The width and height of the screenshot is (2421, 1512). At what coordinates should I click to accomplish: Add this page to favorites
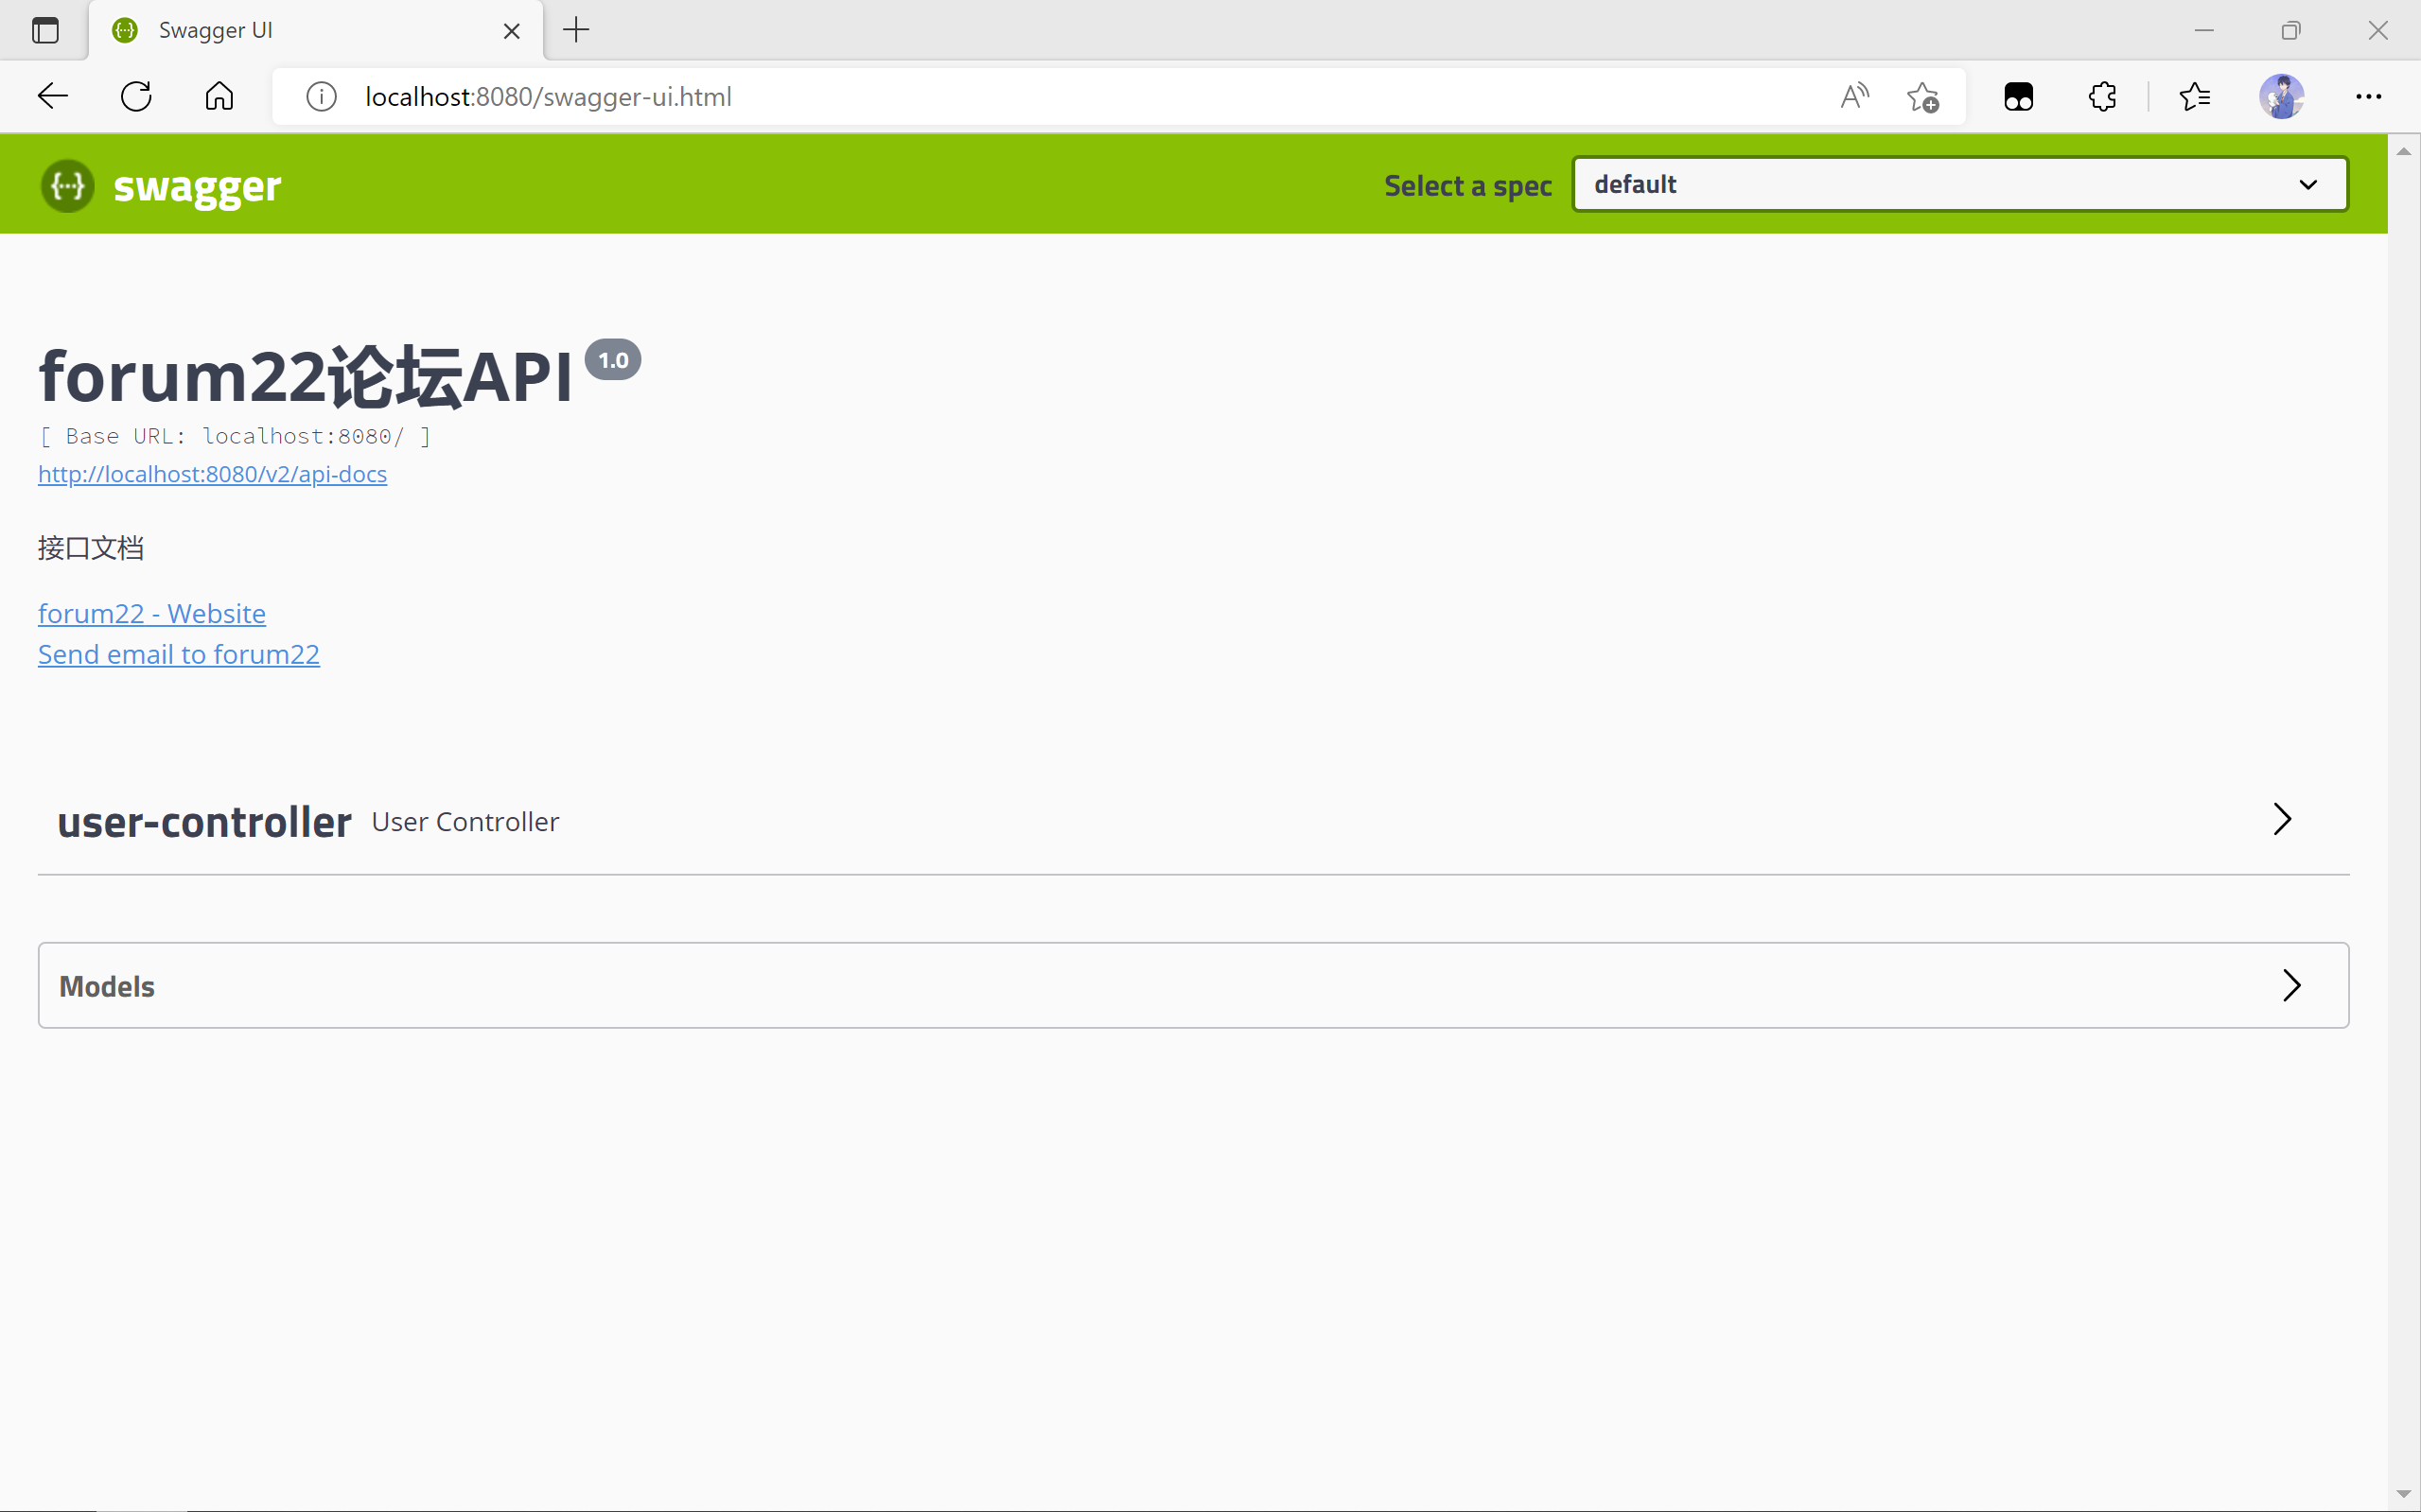(1921, 97)
